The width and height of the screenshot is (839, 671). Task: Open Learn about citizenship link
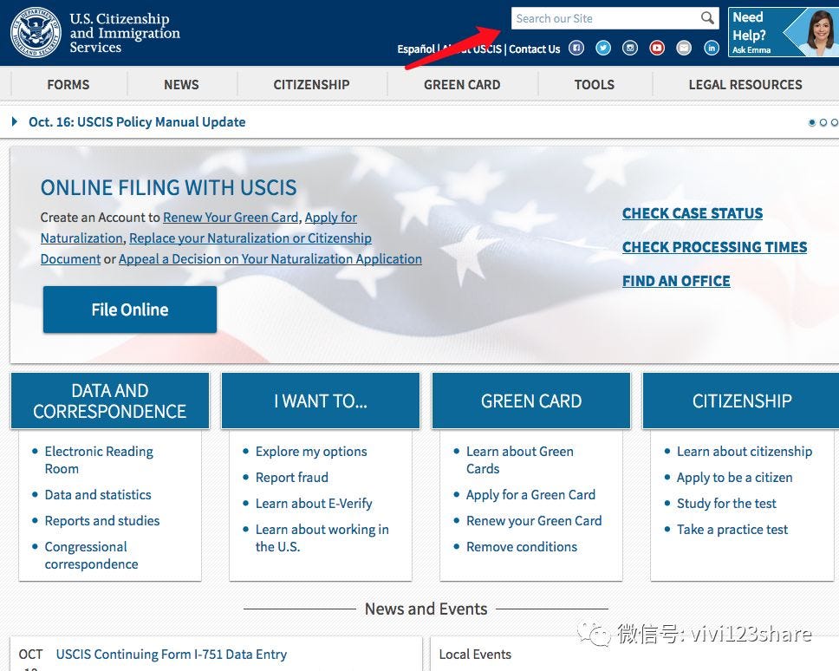click(745, 452)
